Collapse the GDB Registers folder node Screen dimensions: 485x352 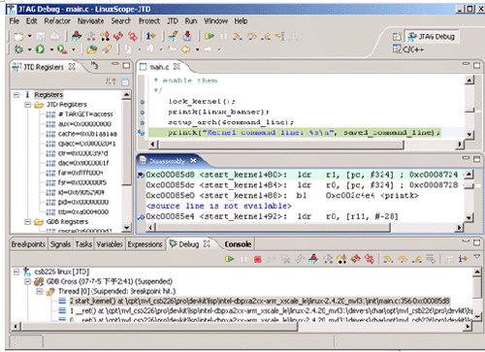[28, 222]
